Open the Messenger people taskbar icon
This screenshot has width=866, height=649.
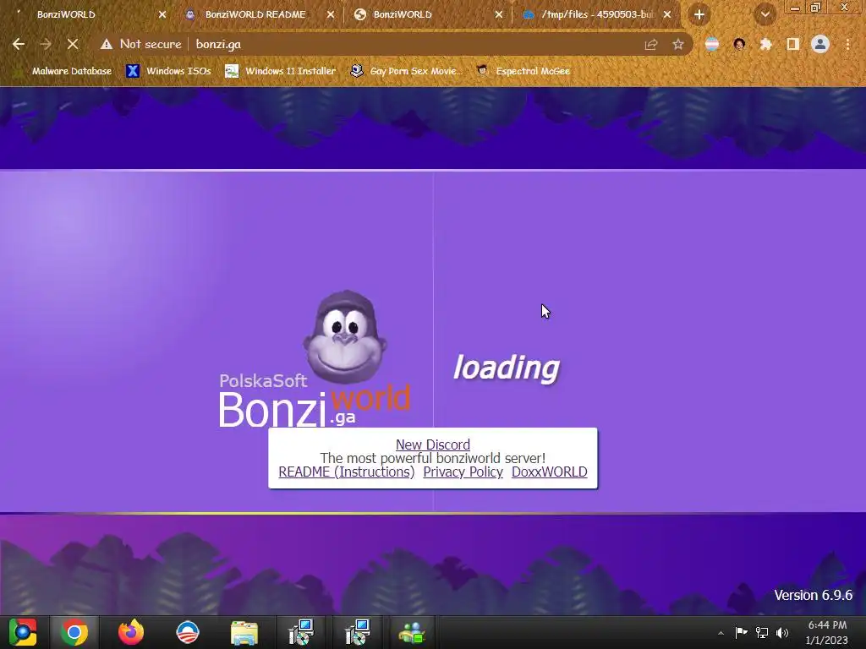[412, 632]
